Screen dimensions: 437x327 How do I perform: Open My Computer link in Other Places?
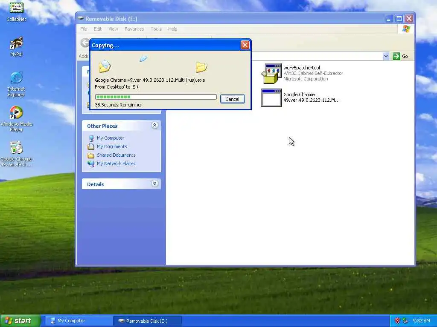[x=111, y=138]
